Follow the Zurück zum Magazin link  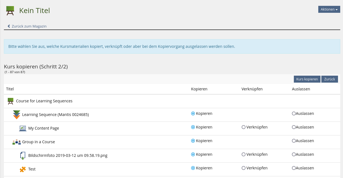pos(29,26)
